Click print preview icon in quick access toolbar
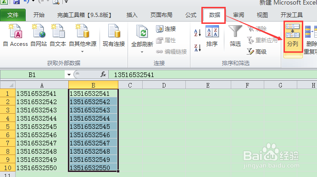317x177 pixels. [56, 2]
